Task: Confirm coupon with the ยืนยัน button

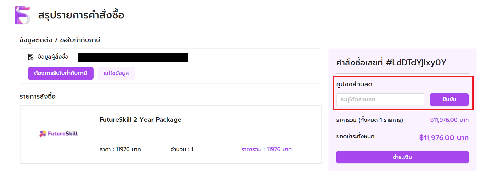Action: (449, 100)
